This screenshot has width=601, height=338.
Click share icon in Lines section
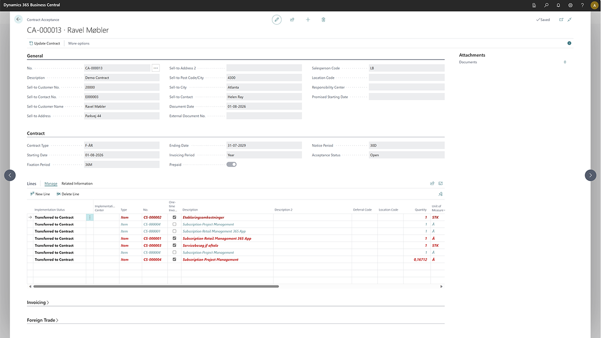pos(432,184)
